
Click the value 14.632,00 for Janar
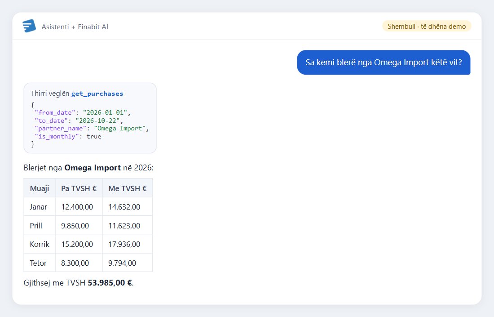coord(124,207)
